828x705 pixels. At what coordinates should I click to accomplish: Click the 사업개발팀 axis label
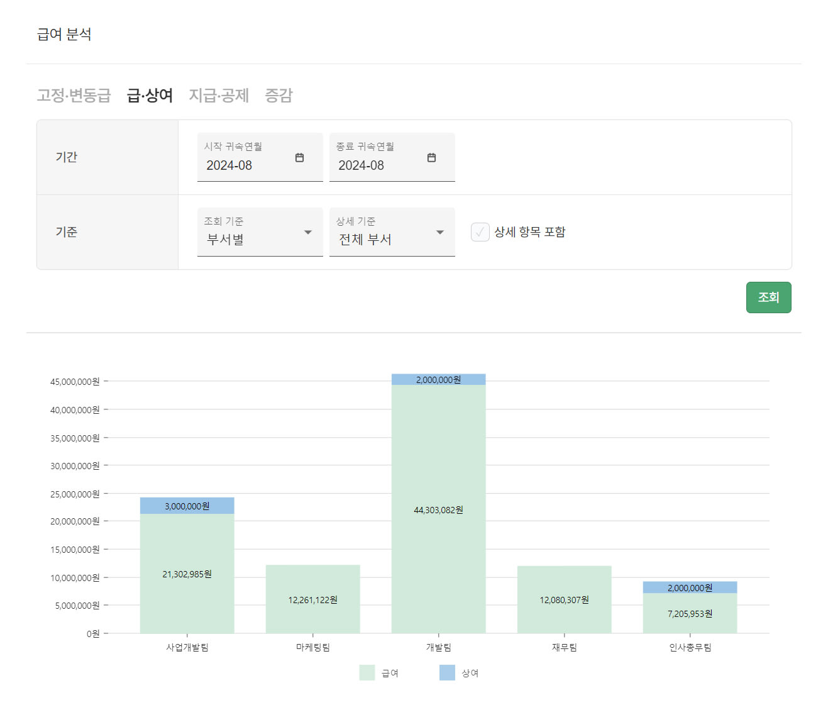pyautogui.click(x=187, y=647)
